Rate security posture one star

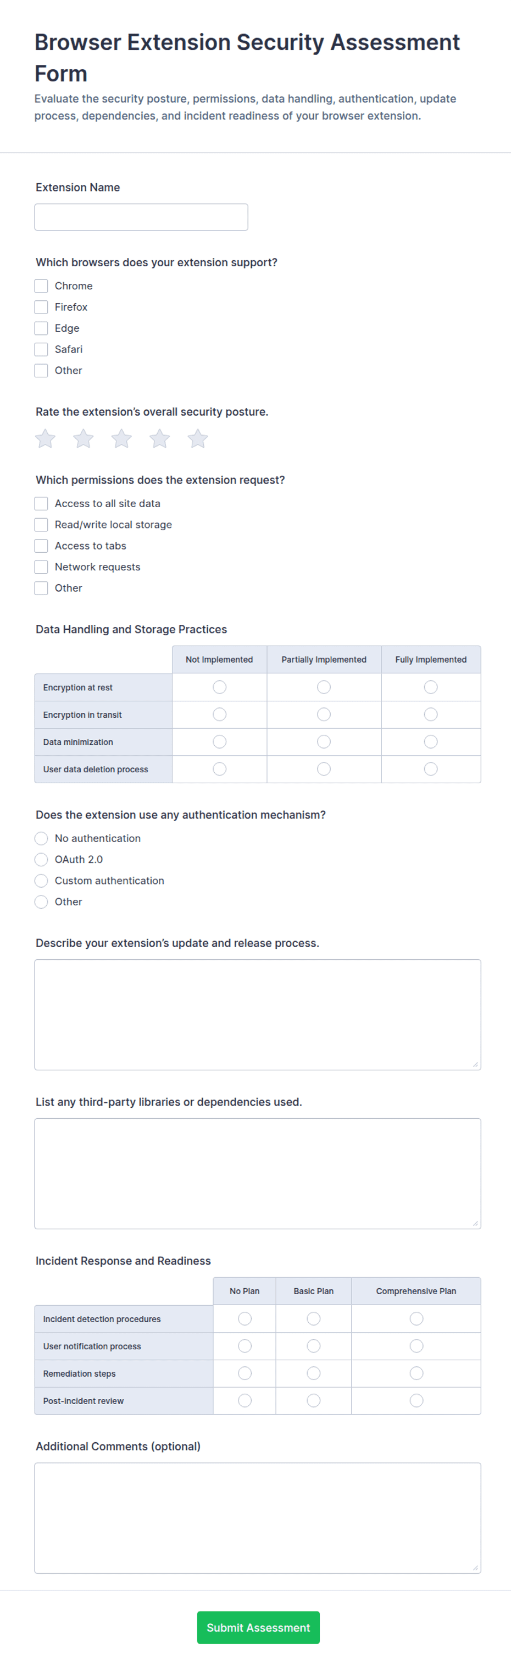coord(46,439)
